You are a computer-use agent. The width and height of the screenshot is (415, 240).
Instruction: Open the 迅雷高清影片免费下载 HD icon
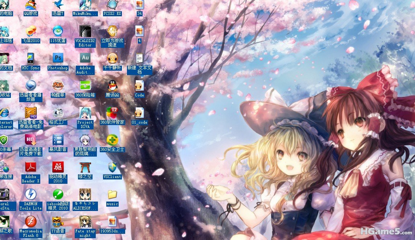31,140
